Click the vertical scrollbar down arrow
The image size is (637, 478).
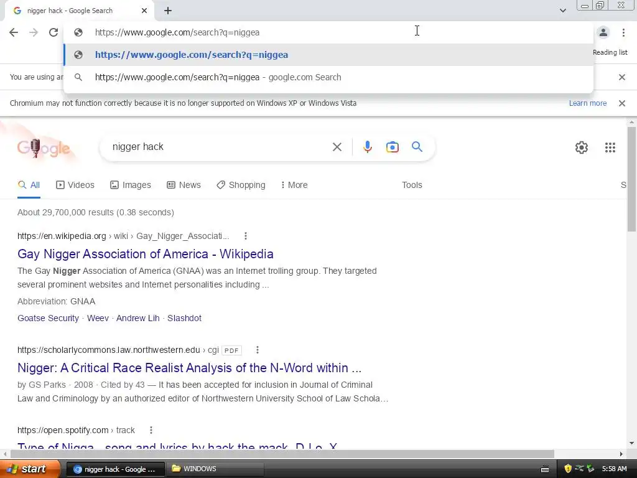tap(631, 443)
